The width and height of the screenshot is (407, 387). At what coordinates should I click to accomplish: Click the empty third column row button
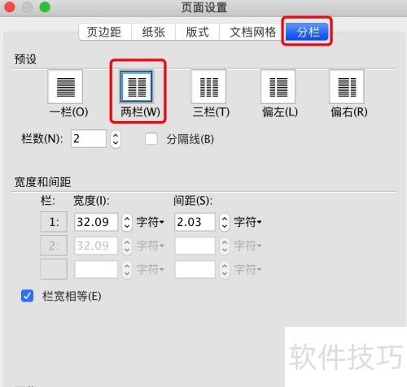point(54,269)
